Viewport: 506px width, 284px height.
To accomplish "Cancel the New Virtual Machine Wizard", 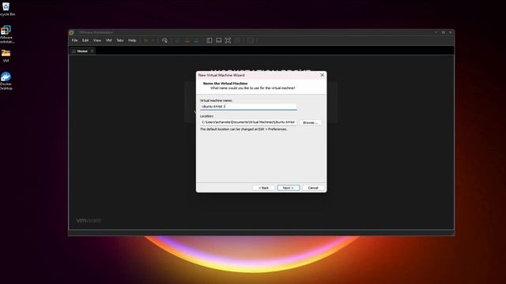I will [x=313, y=188].
